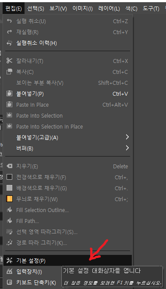
Task: Open the 보기(V) menu
Action: point(58,8)
